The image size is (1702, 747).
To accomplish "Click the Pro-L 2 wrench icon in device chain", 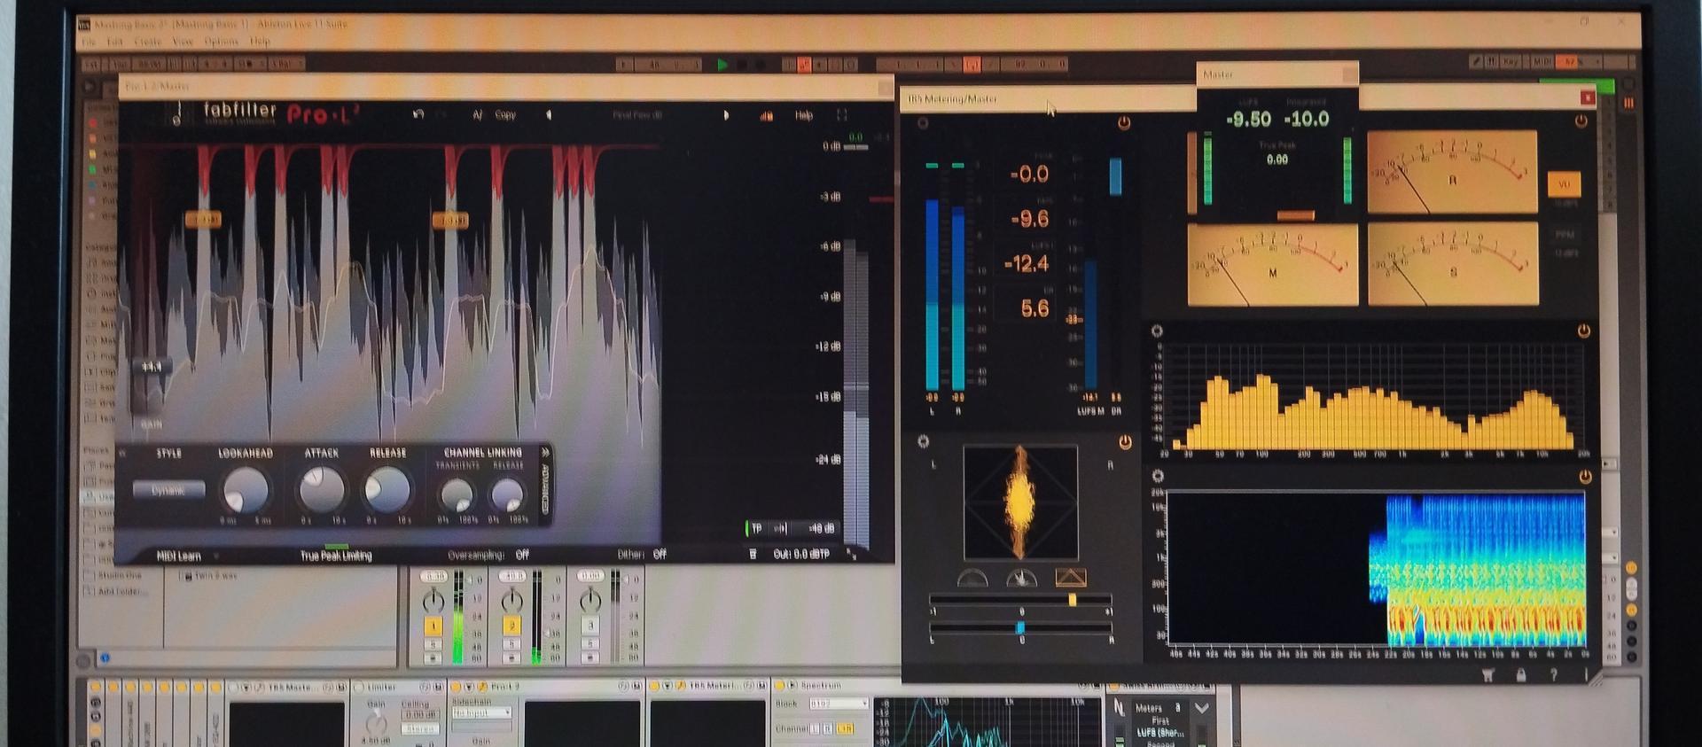I will (483, 687).
